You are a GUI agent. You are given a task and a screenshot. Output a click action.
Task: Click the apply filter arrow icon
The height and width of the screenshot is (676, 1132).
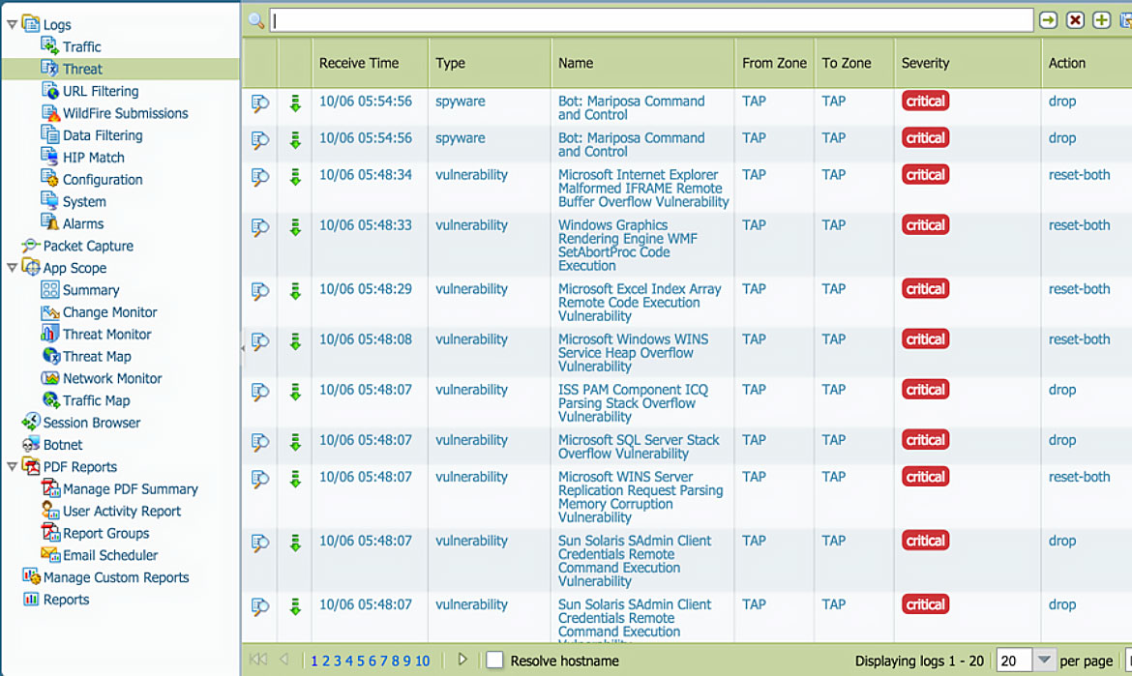pyautogui.click(x=1048, y=20)
